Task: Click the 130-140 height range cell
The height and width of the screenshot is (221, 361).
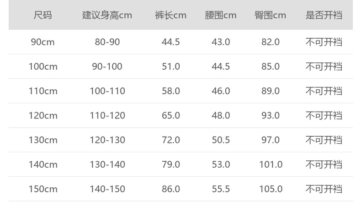Action: click(107, 164)
